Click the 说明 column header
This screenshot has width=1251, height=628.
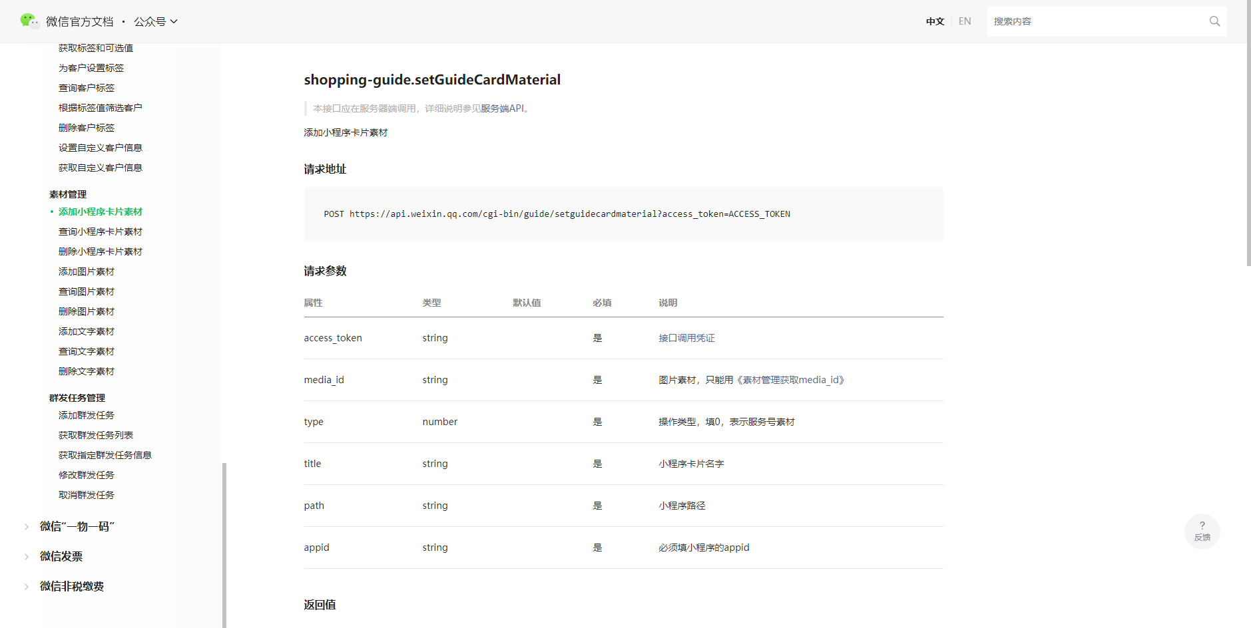point(668,303)
